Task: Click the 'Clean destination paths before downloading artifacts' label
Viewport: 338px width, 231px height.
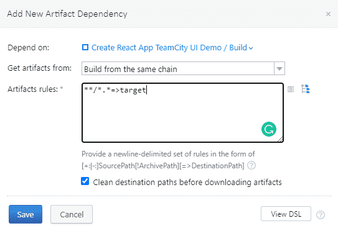Action: [187, 182]
